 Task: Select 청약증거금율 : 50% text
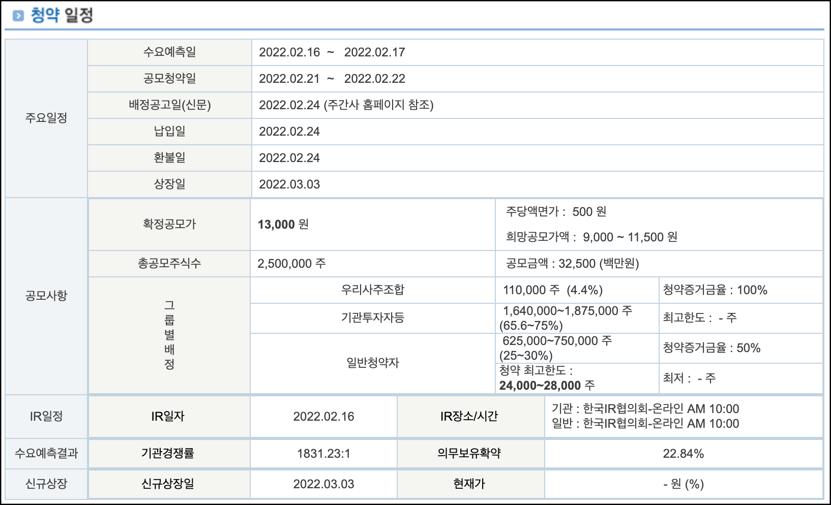tap(711, 348)
